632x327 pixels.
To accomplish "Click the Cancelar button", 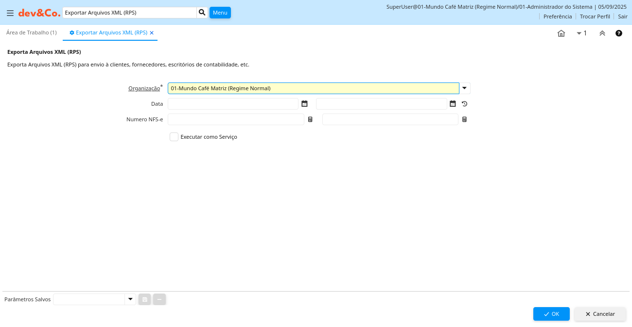I will [x=600, y=314].
